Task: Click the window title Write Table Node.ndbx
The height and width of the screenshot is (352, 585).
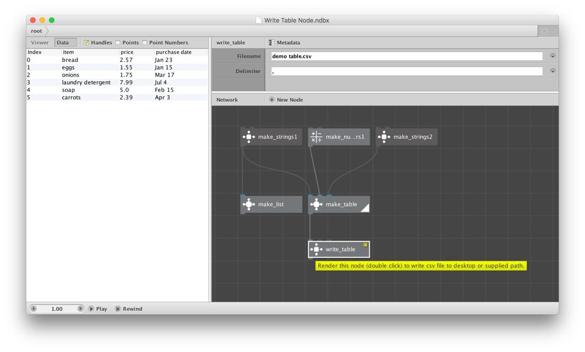Action: pos(297,20)
